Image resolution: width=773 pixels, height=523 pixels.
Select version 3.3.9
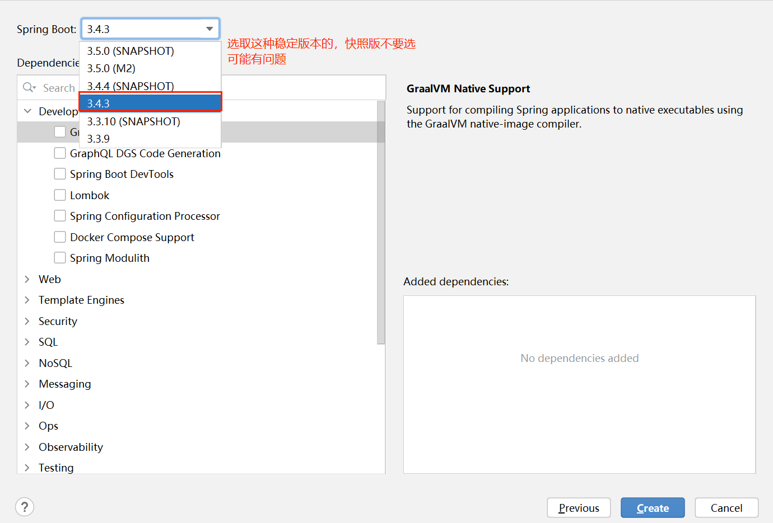click(x=150, y=139)
